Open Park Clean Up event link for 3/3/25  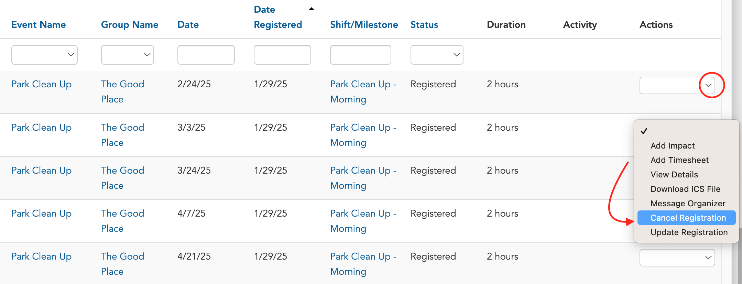click(x=41, y=128)
